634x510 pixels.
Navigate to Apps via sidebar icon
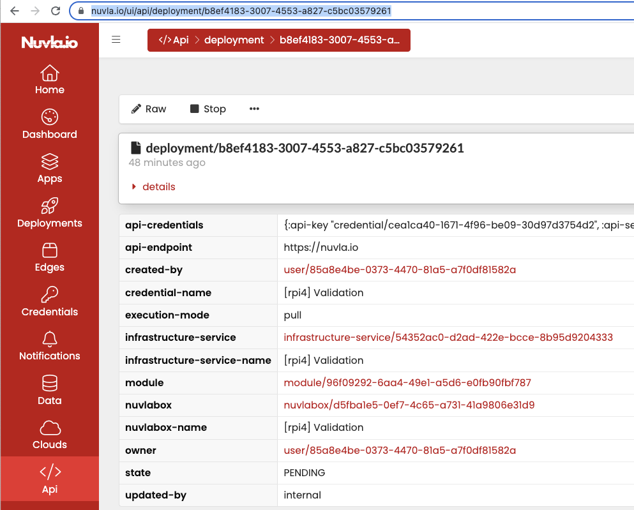click(49, 168)
